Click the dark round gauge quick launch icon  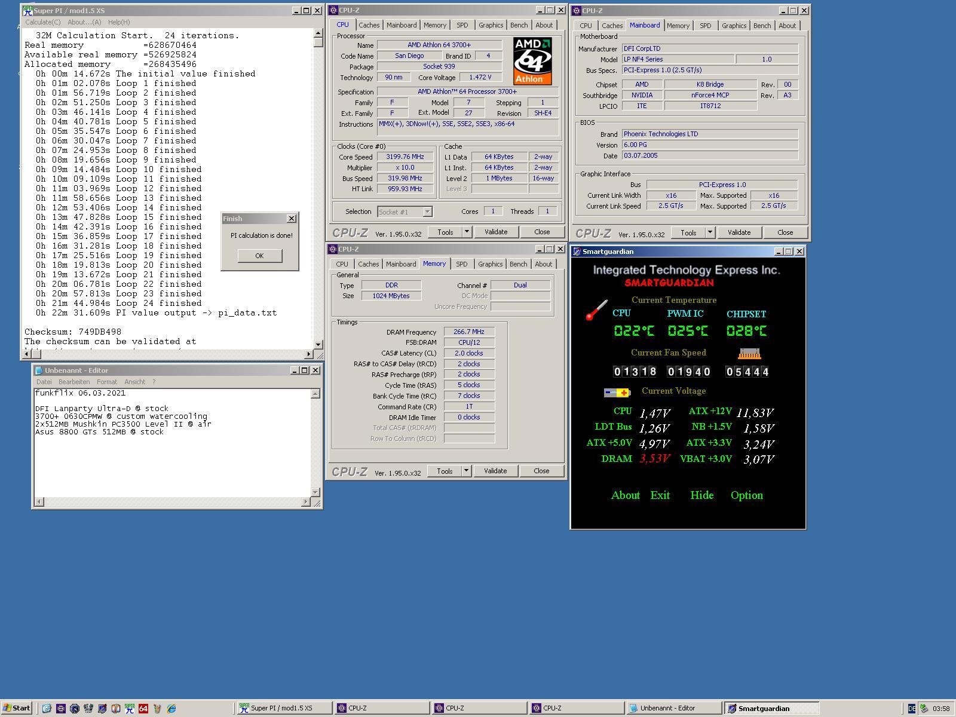[75, 709]
